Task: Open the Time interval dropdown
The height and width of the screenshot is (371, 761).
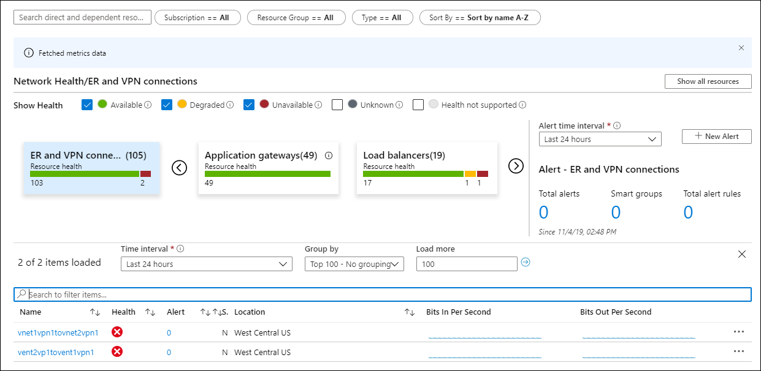Action: (x=206, y=264)
